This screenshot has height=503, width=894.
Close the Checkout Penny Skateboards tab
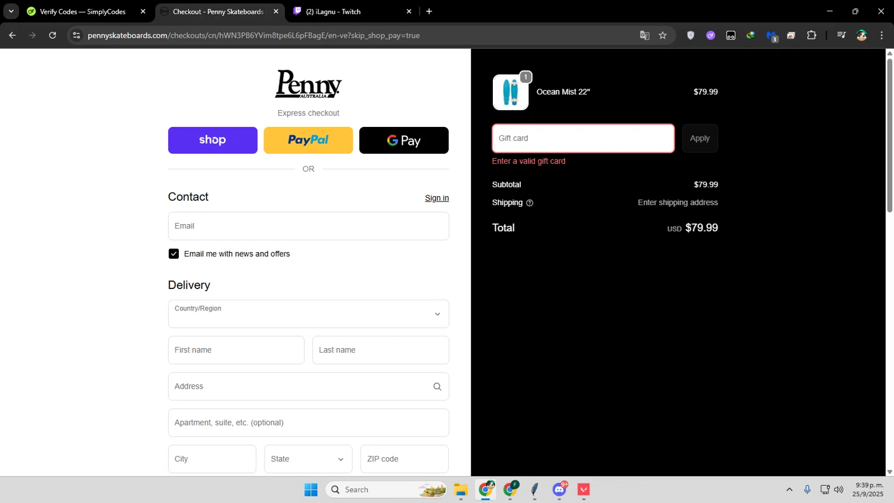click(276, 11)
